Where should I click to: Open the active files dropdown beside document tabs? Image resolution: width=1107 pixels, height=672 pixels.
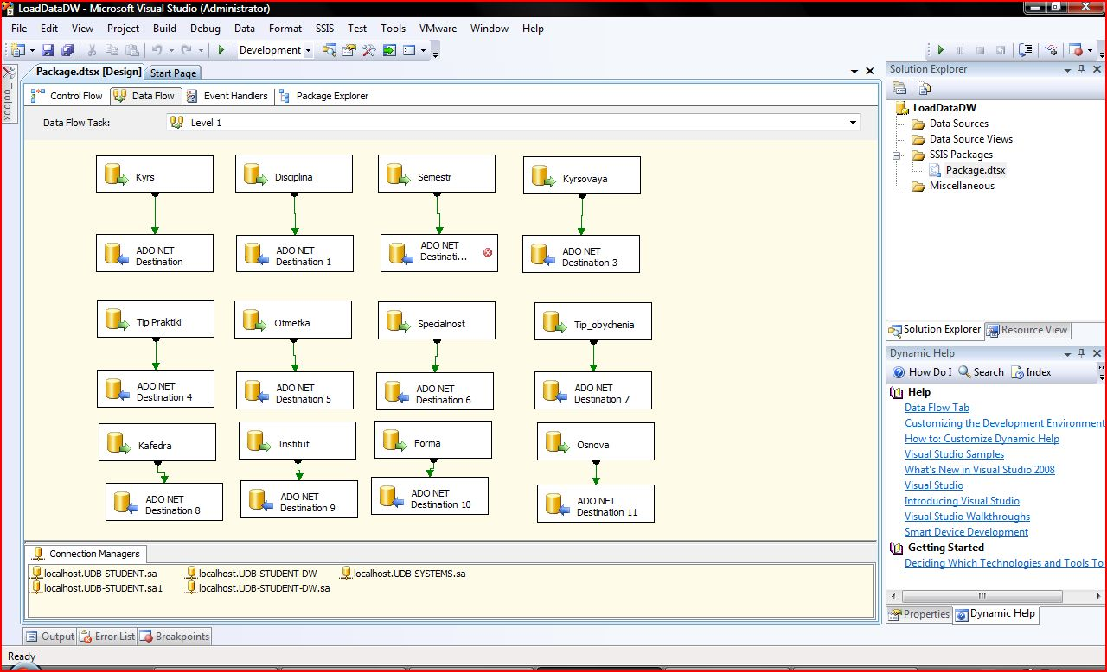(854, 72)
